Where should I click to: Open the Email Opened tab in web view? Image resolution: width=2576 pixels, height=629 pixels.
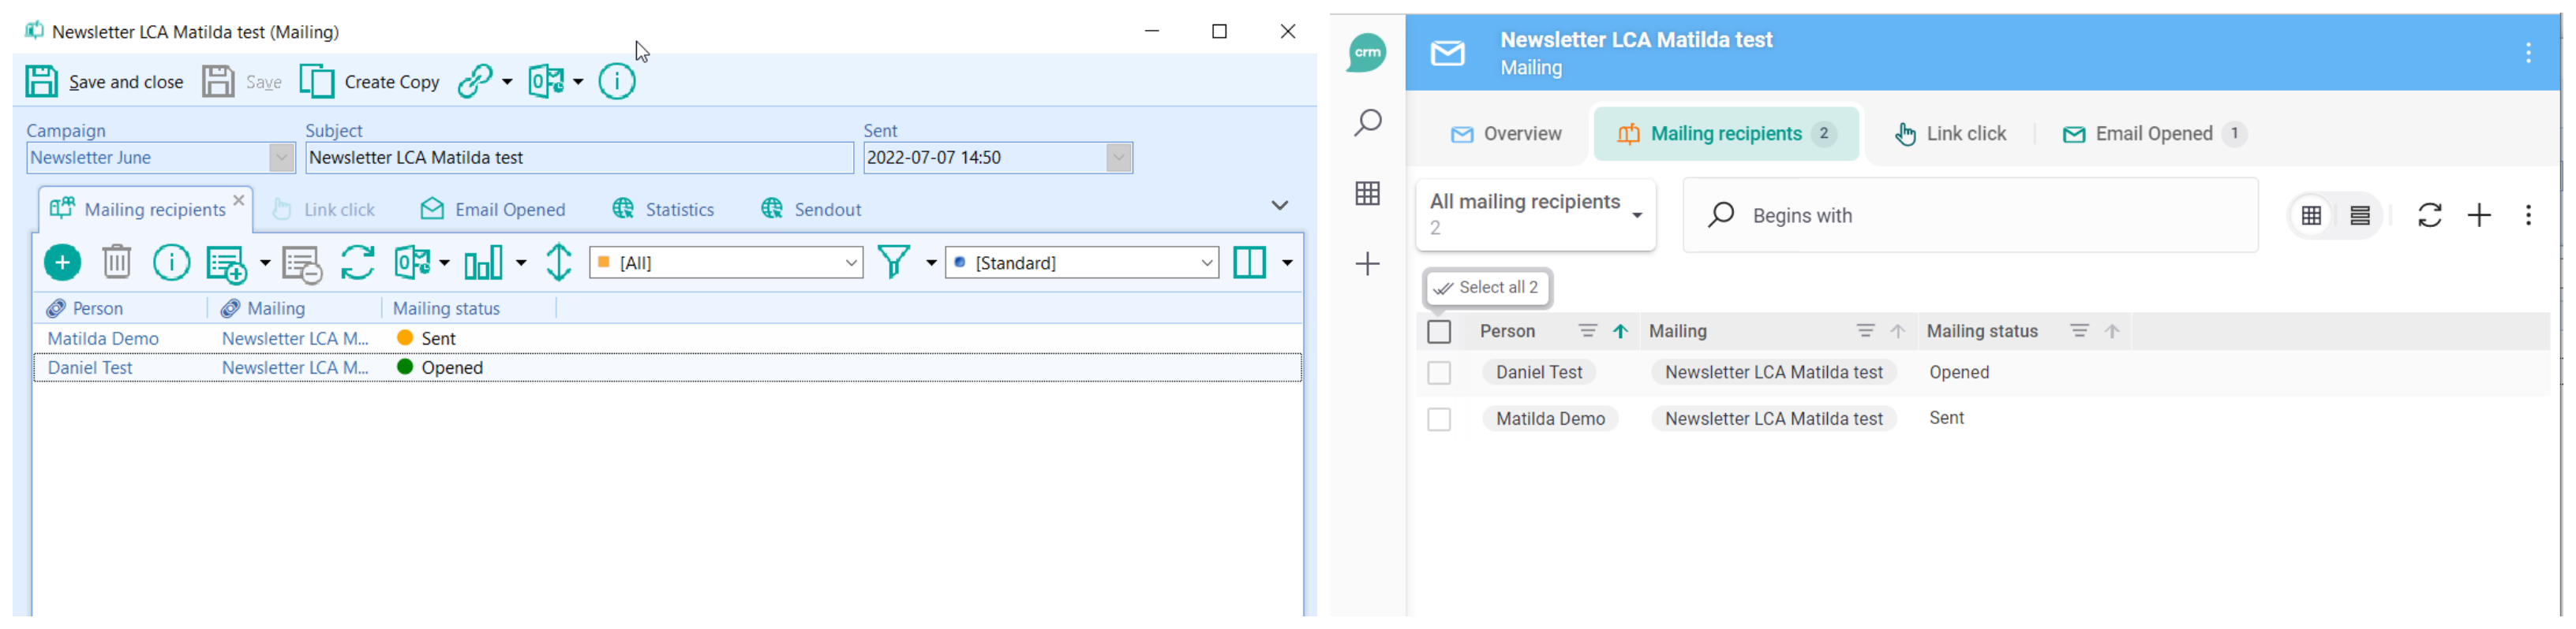(x=2153, y=134)
